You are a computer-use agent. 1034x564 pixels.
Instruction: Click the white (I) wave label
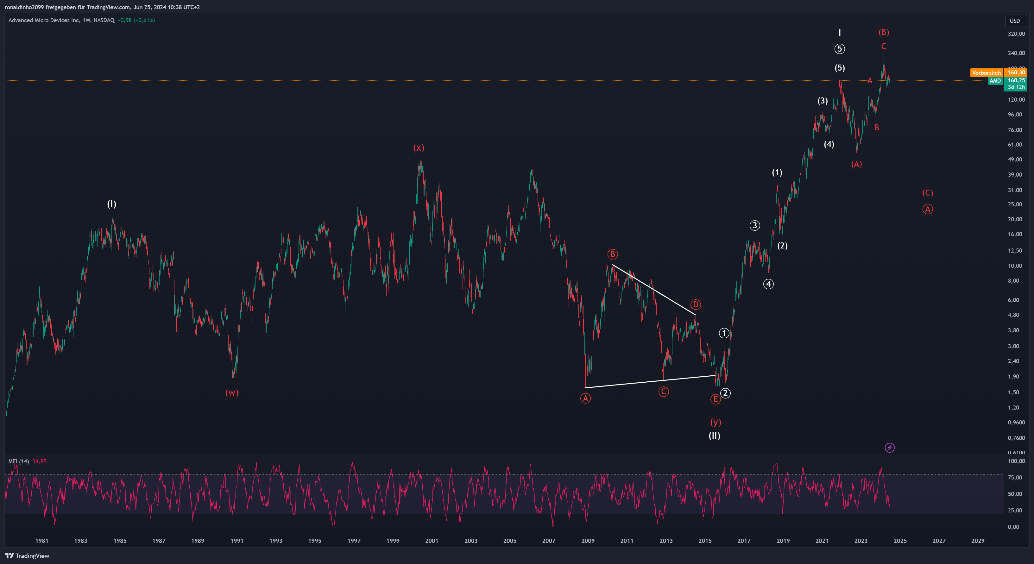111,204
